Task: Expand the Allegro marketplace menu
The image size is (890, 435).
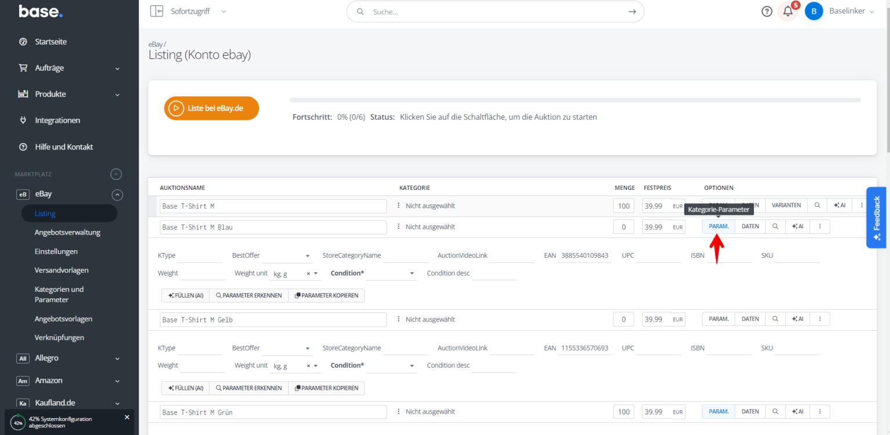Action: (x=117, y=359)
